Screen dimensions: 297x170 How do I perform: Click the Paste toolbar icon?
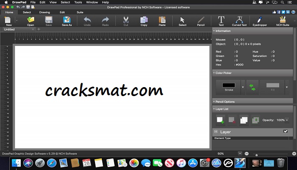[162, 21]
